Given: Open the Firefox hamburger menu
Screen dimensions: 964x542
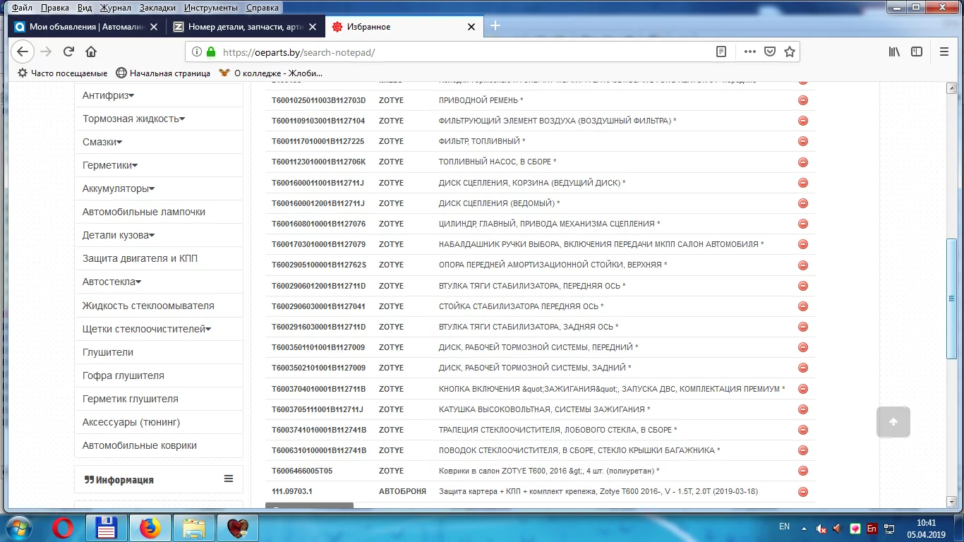Looking at the screenshot, I should 944,52.
